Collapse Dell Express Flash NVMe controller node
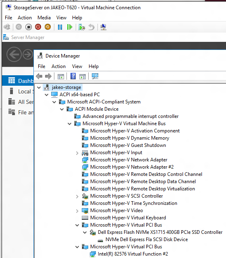226x258 pixels. tap(85, 232)
